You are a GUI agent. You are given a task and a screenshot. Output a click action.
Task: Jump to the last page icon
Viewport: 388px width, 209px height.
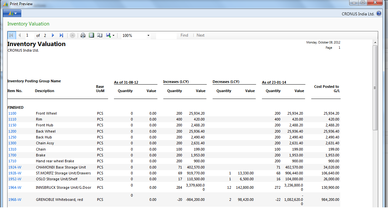(61, 35)
